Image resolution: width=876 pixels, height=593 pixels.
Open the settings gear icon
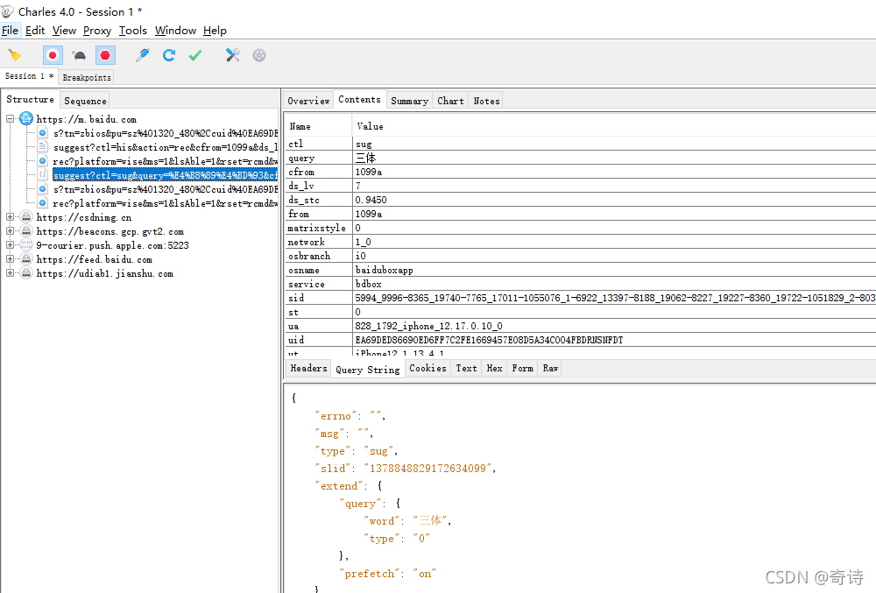(259, 55)
